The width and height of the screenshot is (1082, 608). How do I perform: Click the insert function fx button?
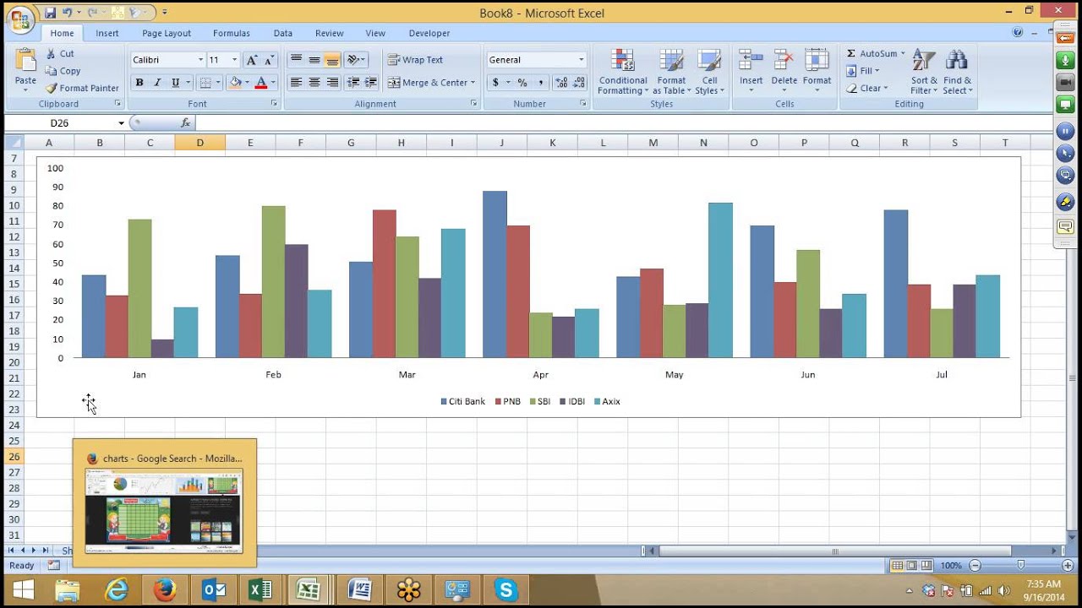(x=186, y=123)
